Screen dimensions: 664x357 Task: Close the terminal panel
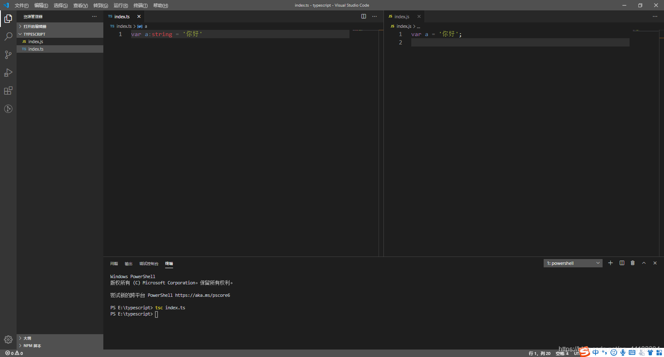click(x=655, y=263)
